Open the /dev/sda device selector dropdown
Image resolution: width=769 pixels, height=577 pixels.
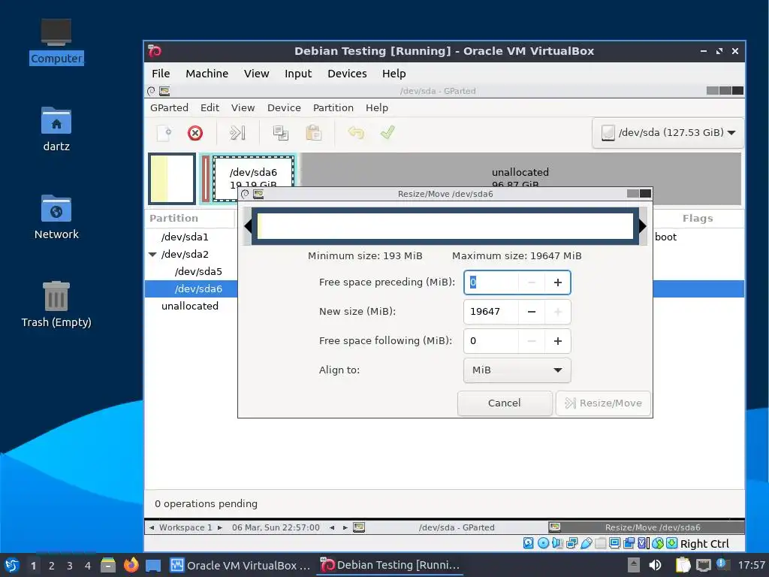pyautogui.click(x=668, y=132)
